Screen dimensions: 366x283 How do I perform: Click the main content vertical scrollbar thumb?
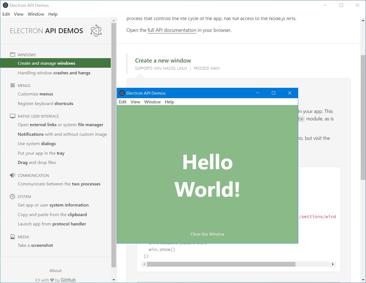tap(363, 117)
